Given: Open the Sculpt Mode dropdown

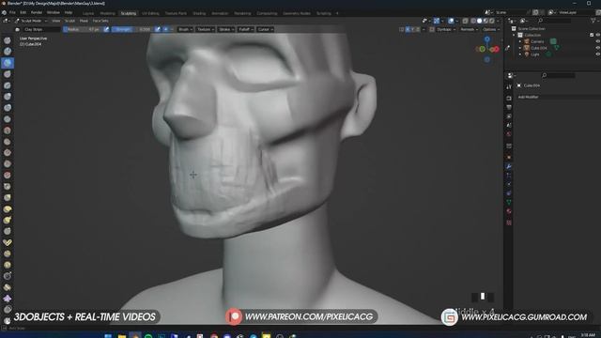Looking at the screenshot, I should [x=31, y=21].
